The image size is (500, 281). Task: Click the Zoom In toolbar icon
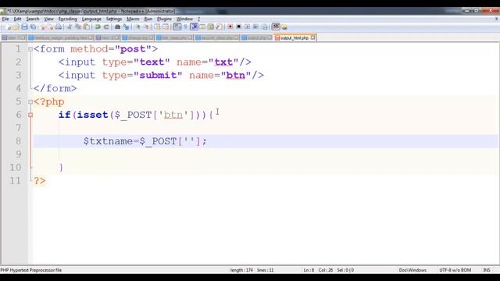coord(138,27)
